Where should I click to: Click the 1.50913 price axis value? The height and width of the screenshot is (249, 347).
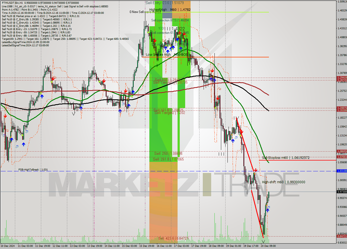342,2
